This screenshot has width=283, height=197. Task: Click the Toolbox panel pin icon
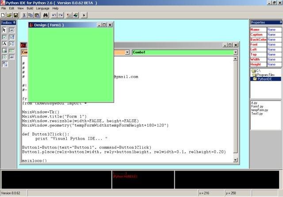tap(14, 23)
